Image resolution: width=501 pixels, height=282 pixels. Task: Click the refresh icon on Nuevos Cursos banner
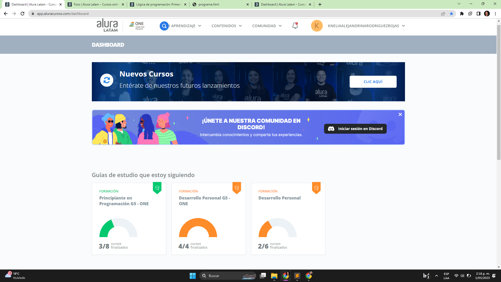pos(107,80)
